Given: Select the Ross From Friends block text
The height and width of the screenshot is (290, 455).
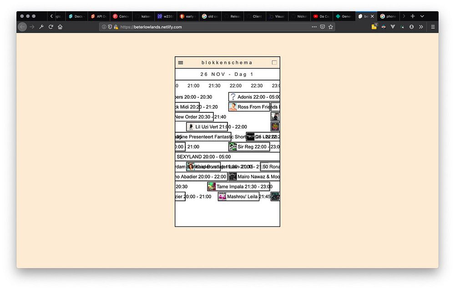Looking at the screenshot, I should click(x=258, y=107).
